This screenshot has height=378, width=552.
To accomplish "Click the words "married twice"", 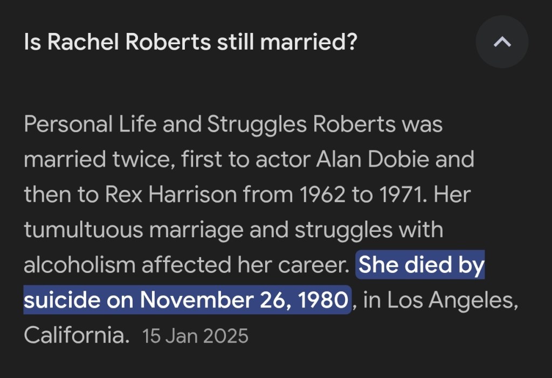I will coord(95,160).
